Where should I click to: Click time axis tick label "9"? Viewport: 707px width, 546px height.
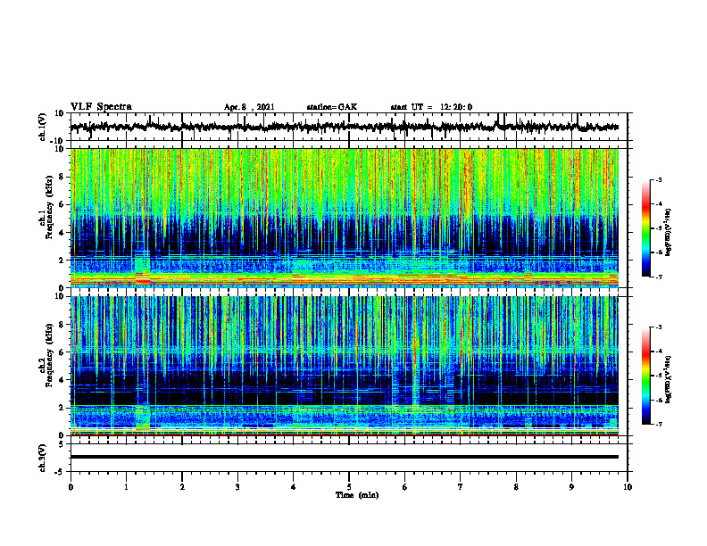[x=571, y=487]
